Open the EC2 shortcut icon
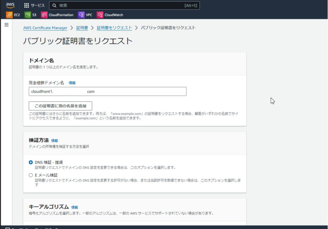Viewport: 328px width, 229px height. pyautogui.click(x=9, y=15)
